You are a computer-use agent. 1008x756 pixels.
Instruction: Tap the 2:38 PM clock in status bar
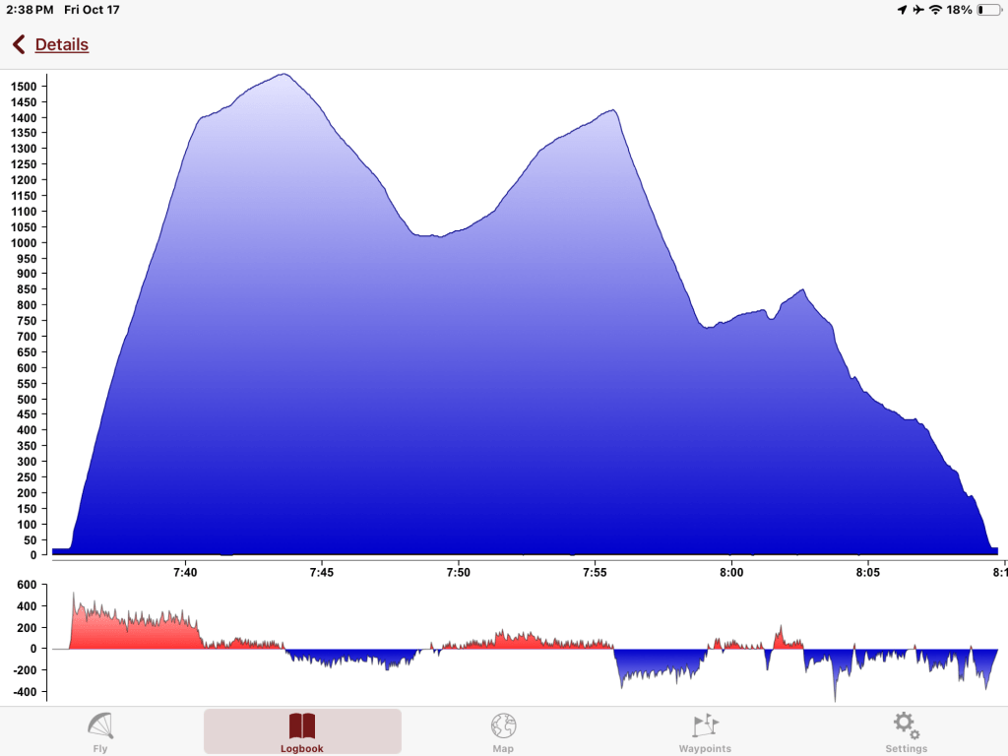30,10
